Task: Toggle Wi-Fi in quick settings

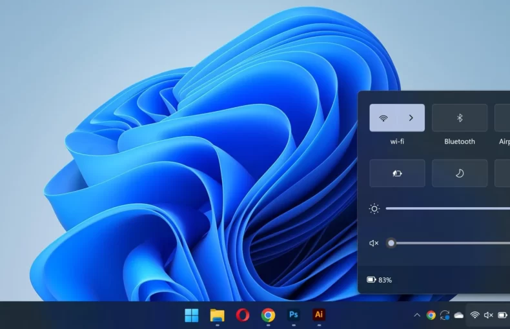Action: pos(383,117)
